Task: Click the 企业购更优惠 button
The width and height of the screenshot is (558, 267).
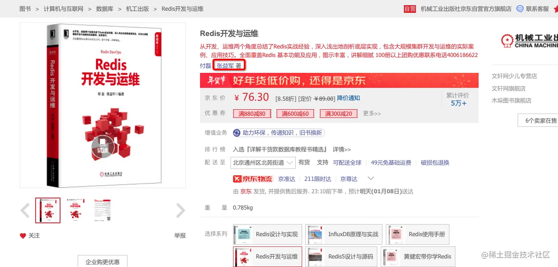Action: click(103, 261)
